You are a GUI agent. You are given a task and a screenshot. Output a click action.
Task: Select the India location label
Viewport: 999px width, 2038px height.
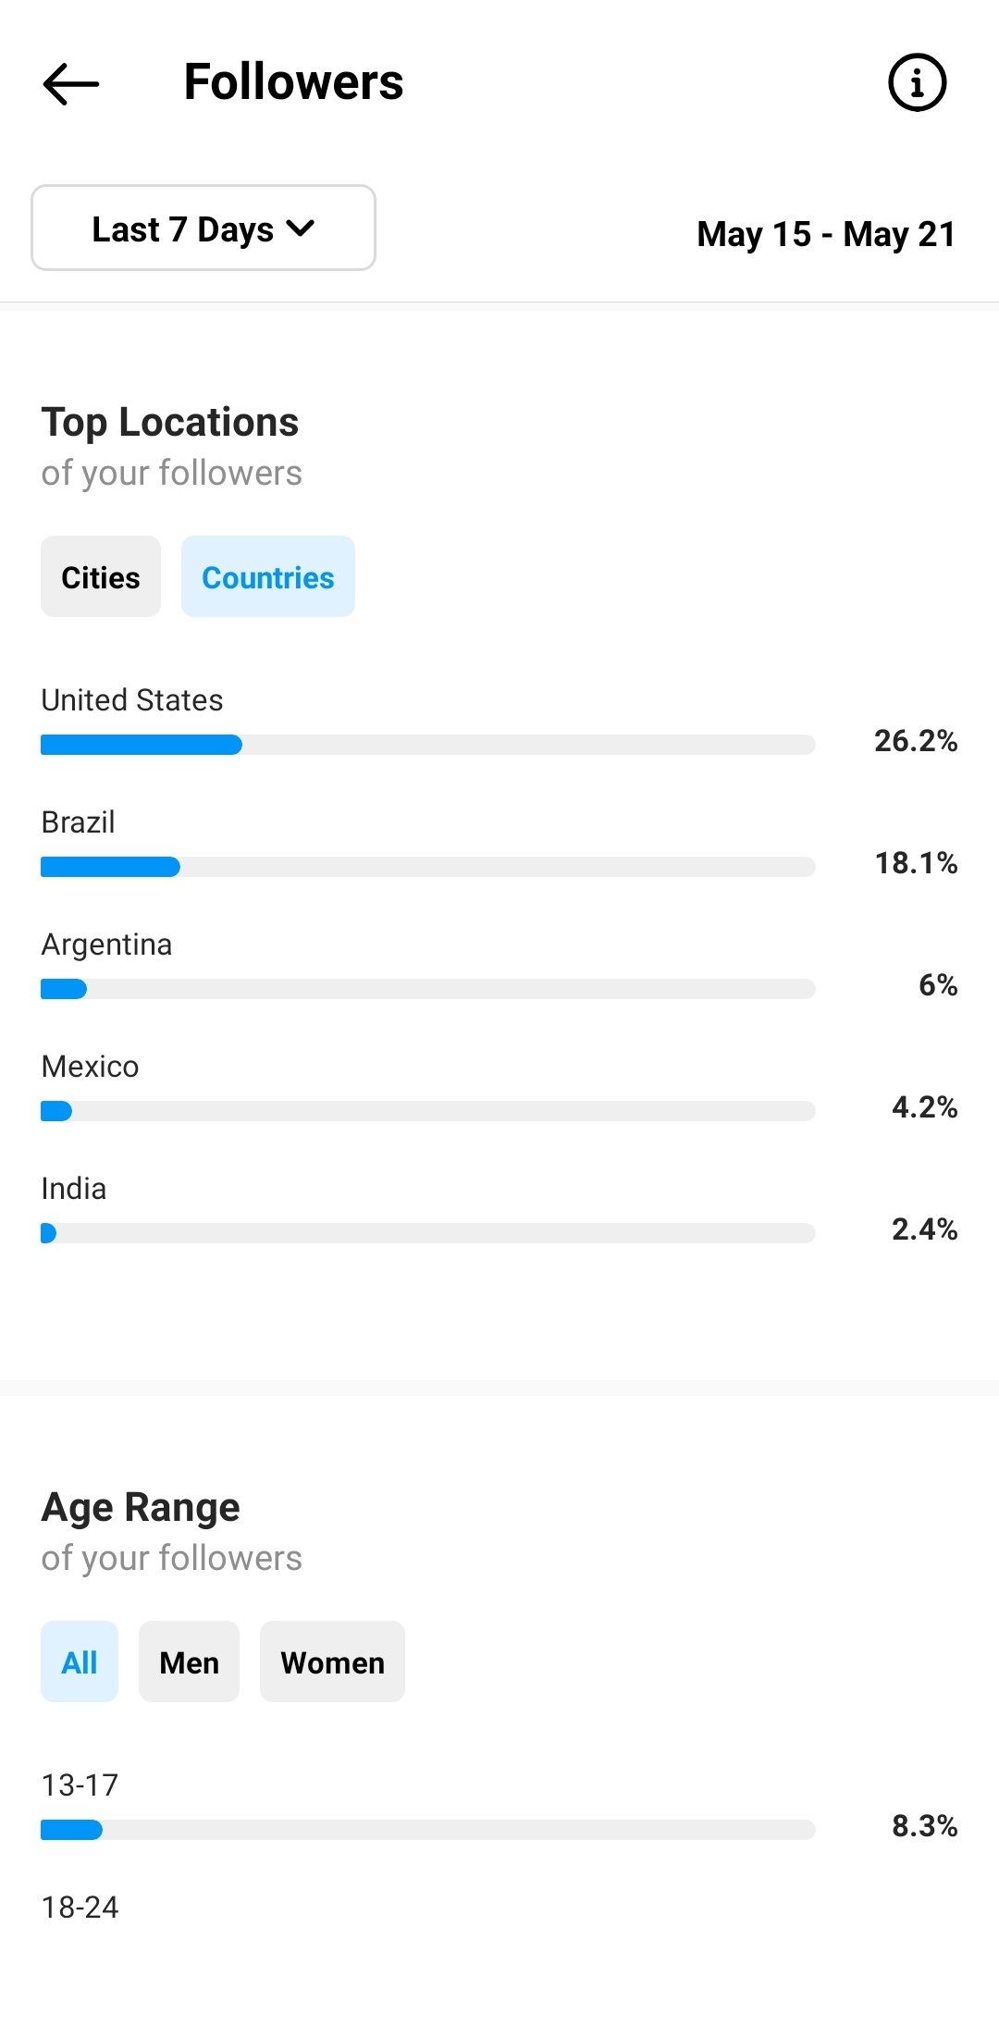tap(74, 1189)
